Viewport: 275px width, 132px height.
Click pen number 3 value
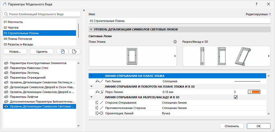click(x=235, y=92)
